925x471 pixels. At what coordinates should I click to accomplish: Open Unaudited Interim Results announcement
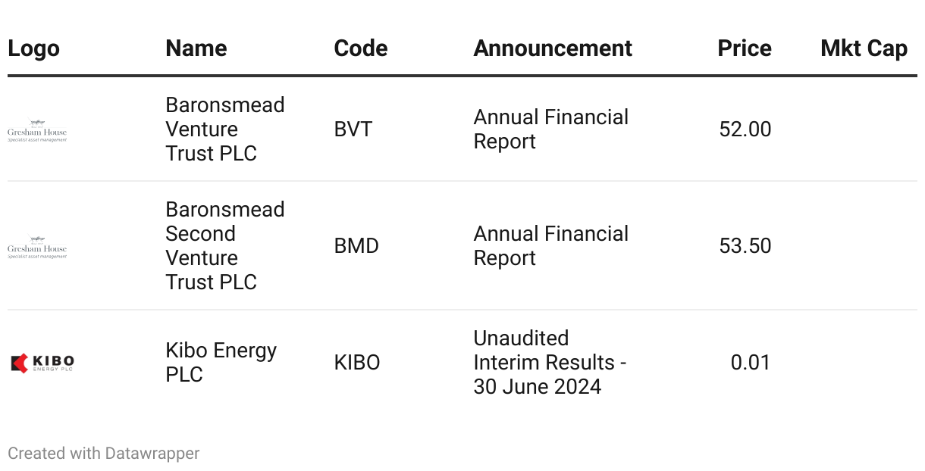pos(549,363)
